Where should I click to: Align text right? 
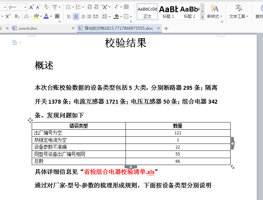click(x=83, y=17)
